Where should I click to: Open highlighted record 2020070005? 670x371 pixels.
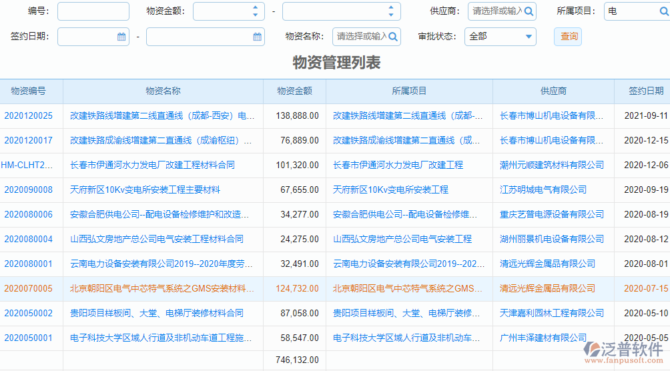pyautogui.click(x=28, y=289)
